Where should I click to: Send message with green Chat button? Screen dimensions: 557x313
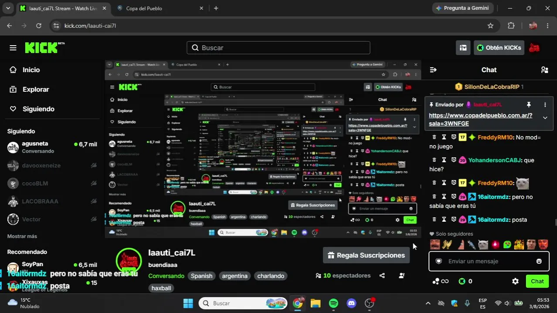click(537, 281)
